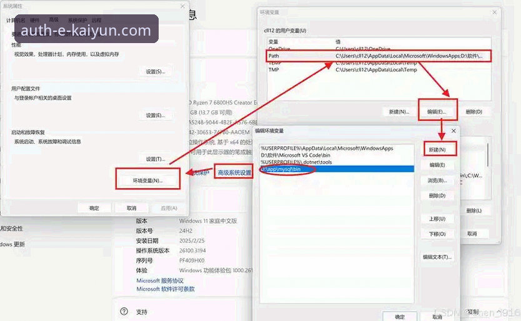Click 删除(D) in 编辑环境变量 dialog
521x321 pixels.
pos(437,195)
